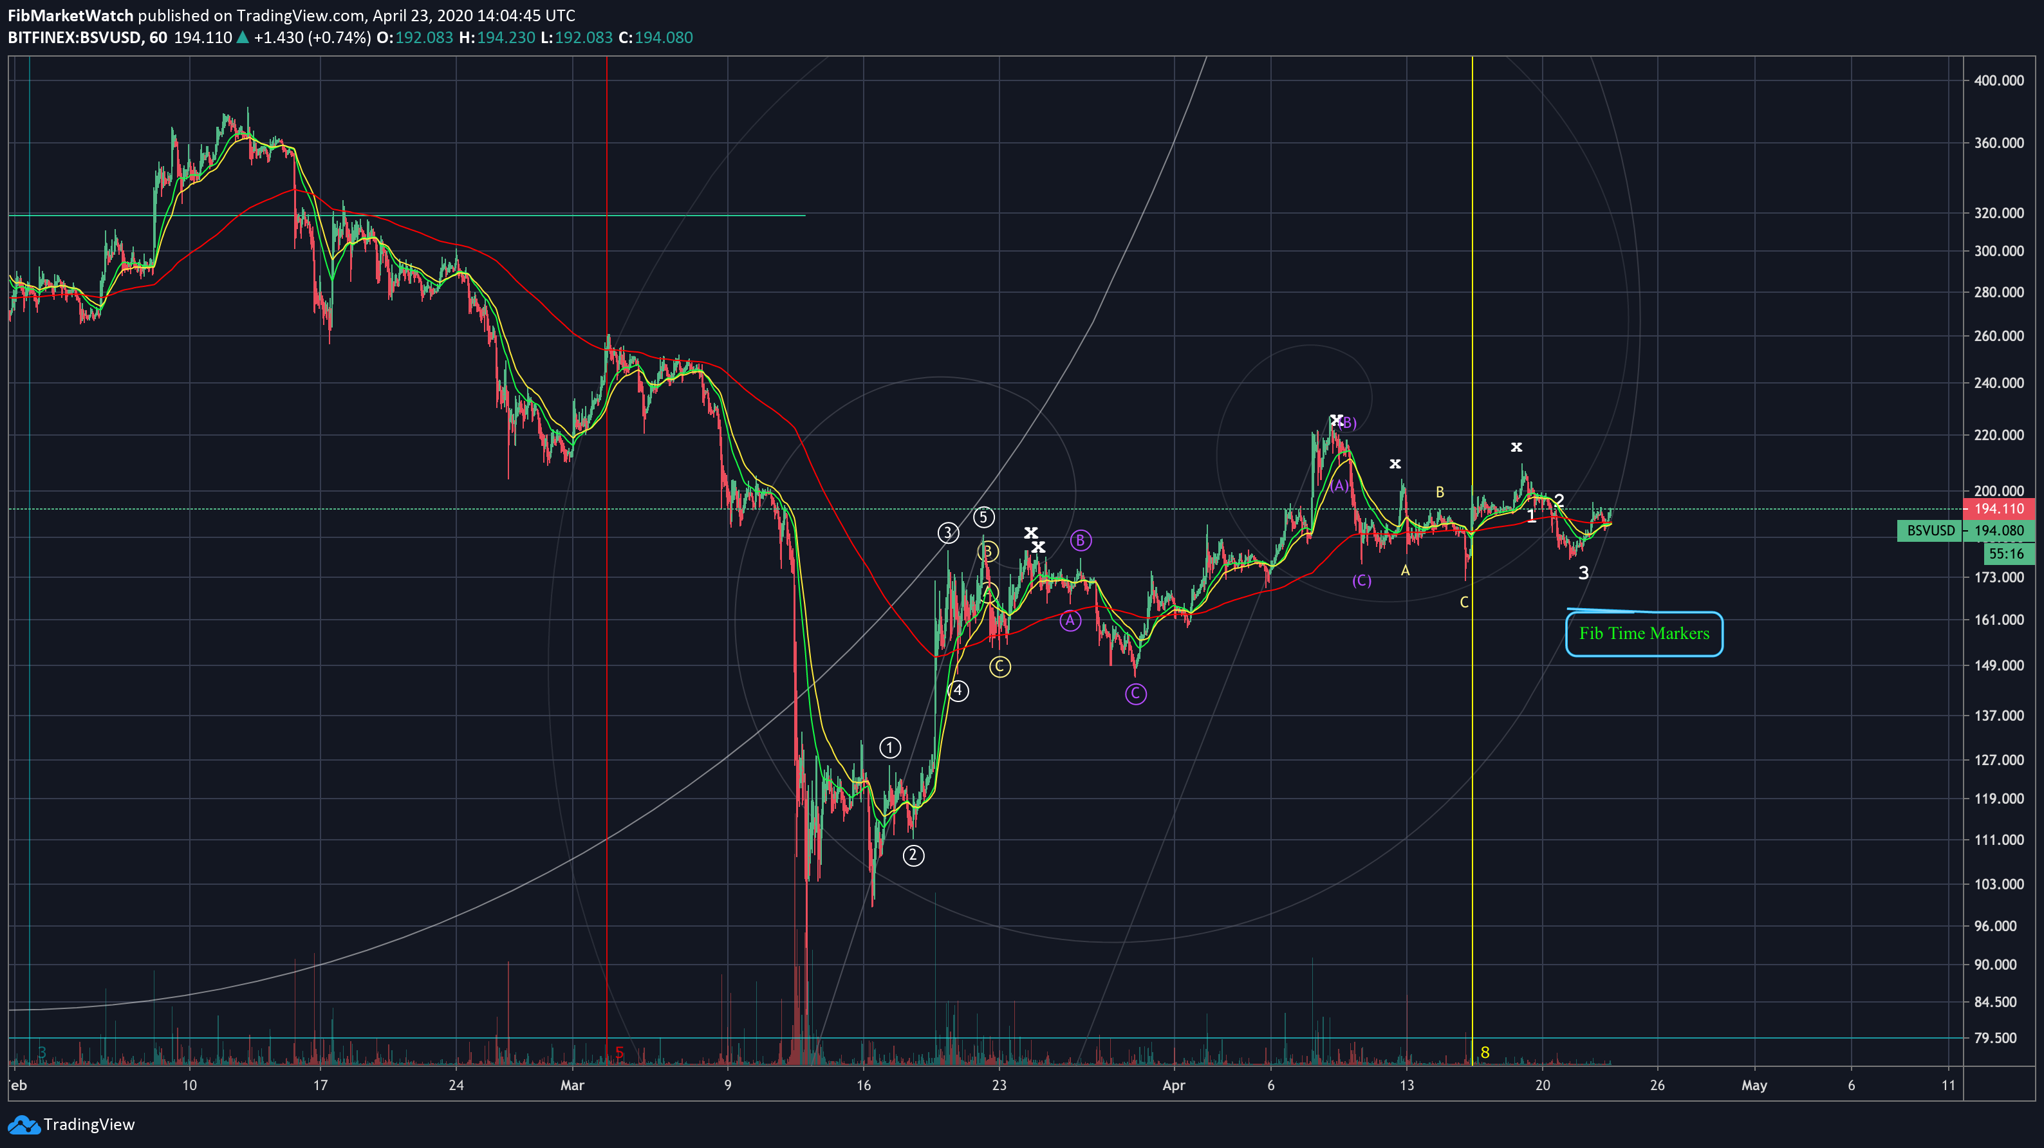Screen dimensions: 2044x1148
Task: Click the 17 date axis label
Action: click(x=320, y=1086)
